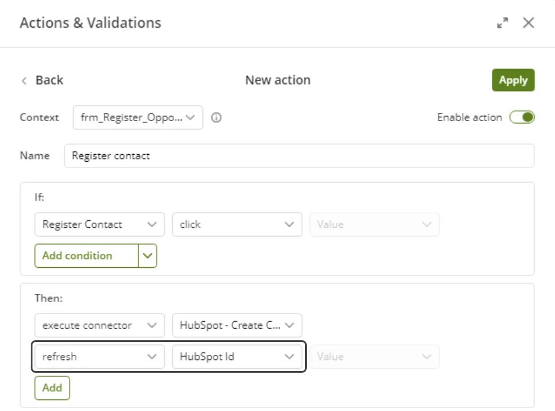
Task: Open the Register Contact field dropdown
Action: [x=100, y=224]
